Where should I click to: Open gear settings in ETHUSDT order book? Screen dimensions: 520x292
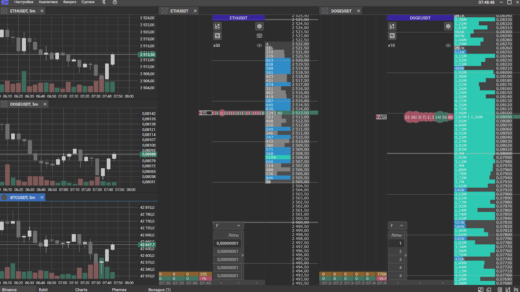pos(259,26)
